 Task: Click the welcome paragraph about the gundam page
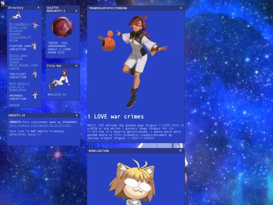[135, 132]
